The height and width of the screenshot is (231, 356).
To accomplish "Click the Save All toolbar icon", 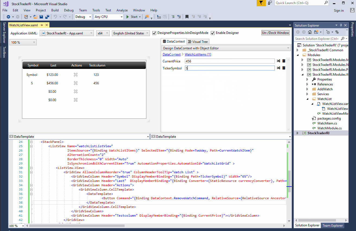I will point(47,17).
